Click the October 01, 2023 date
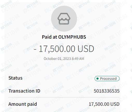Image resolution: width=132 pixels, height=112 pixels. tap(57, 59)
